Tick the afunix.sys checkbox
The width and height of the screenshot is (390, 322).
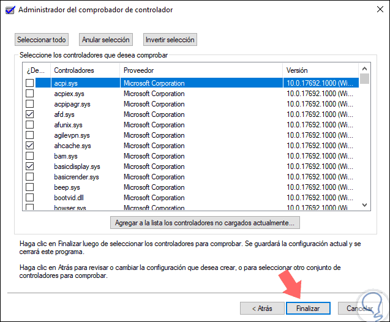[x=30, y=124]
